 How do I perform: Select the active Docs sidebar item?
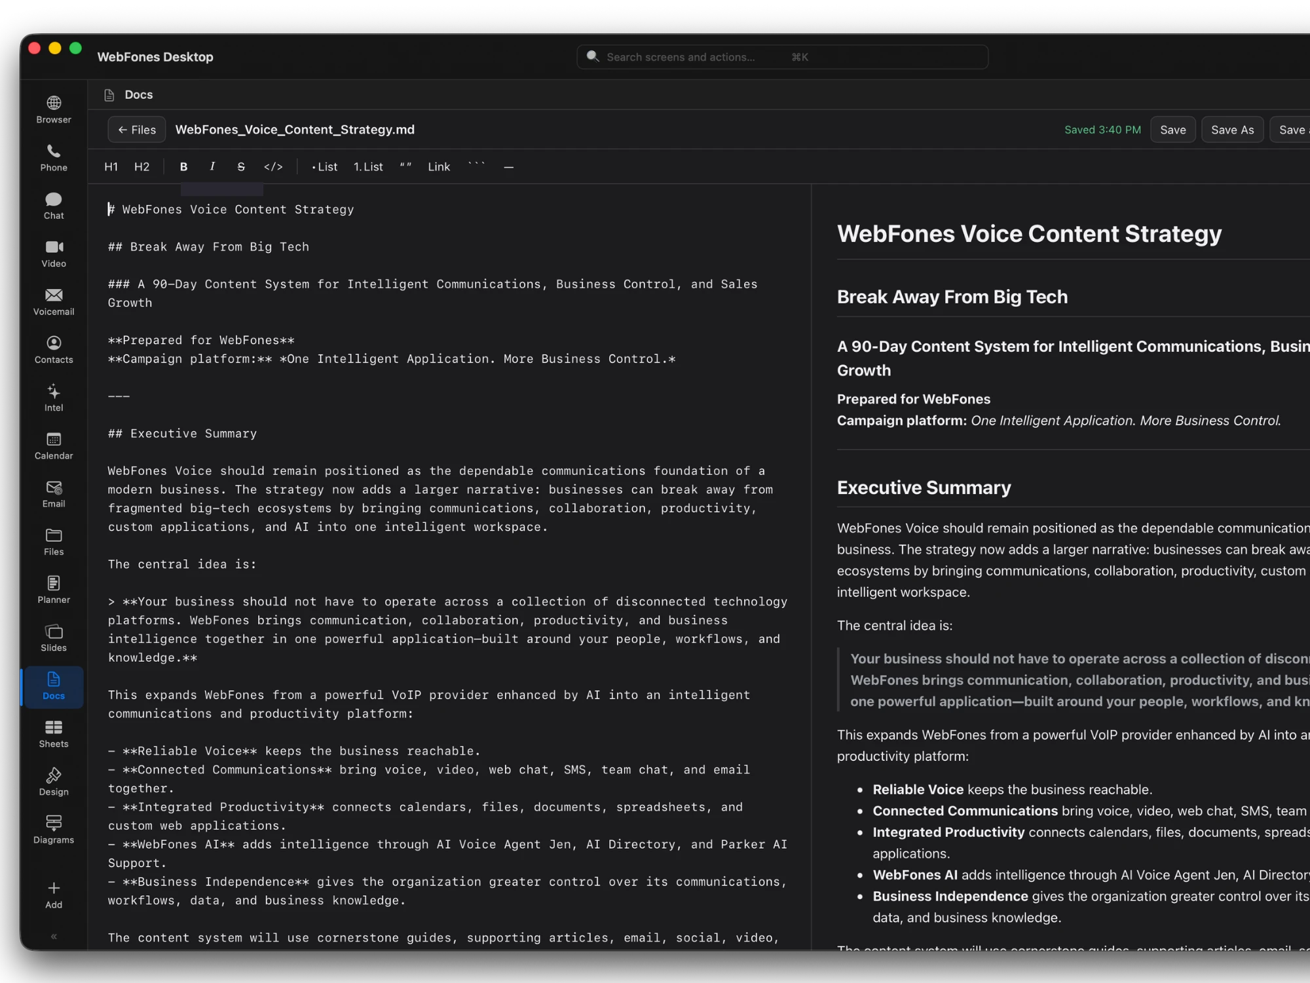coord(54,687)
